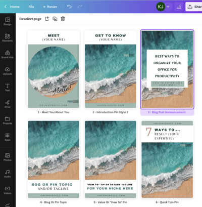Open the Photos panel
Viewport: 202px width, 207px height.
8,157
